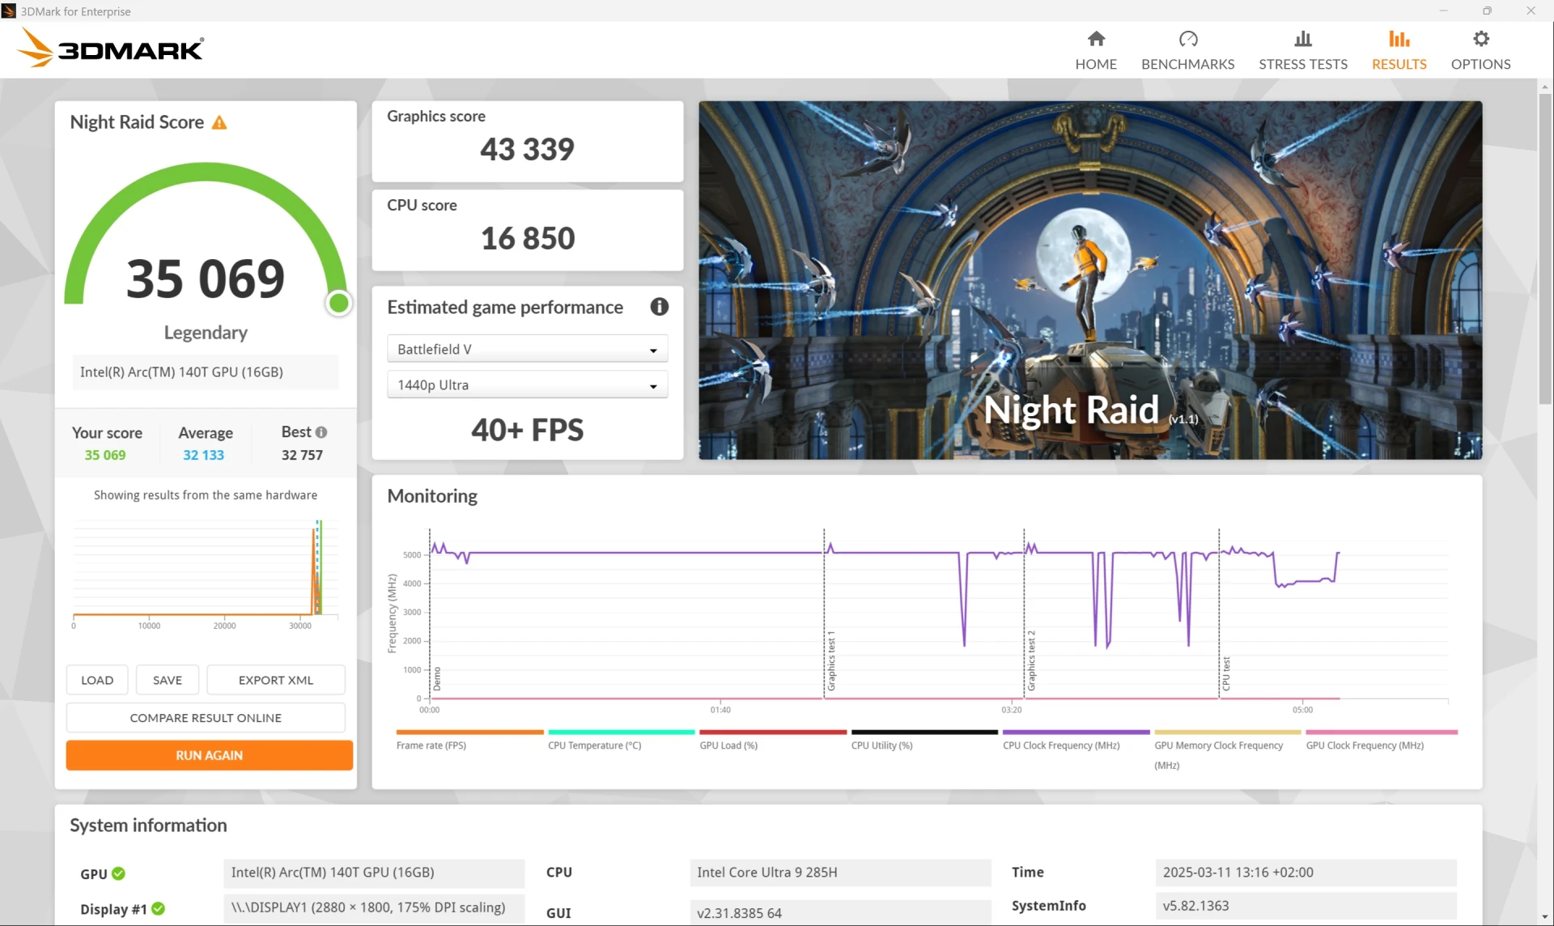Click the Home house icon

point(1096,39)
